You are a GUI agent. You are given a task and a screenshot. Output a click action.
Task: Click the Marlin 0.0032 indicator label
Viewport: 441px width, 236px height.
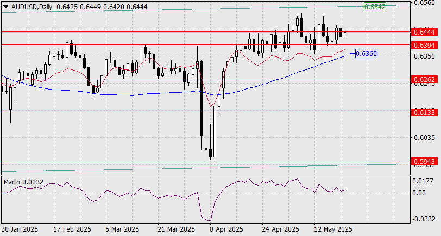click(x=24, y=182)
